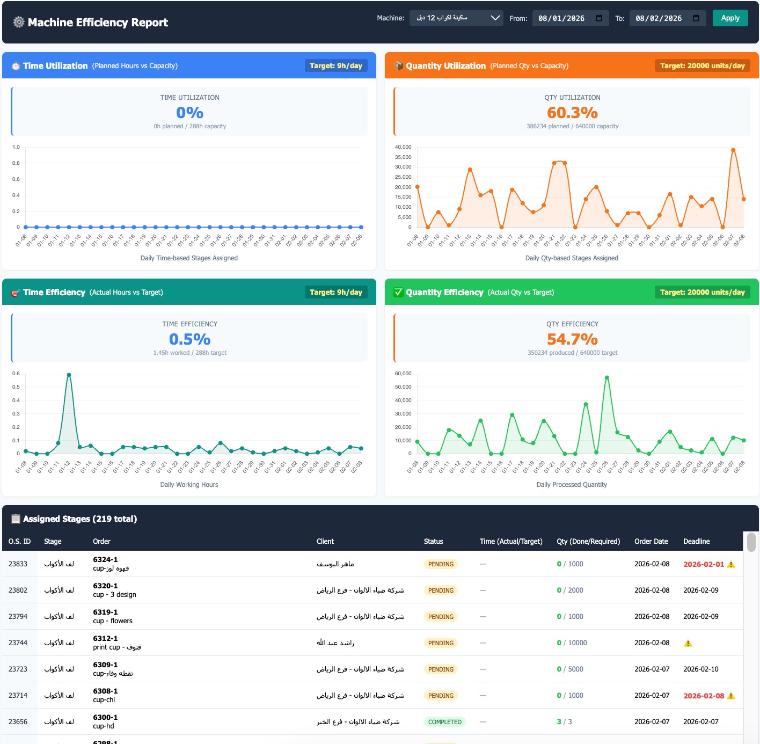
Task: Click the peak data point on Daily Working Hours chart
Action: coord(69,375)
